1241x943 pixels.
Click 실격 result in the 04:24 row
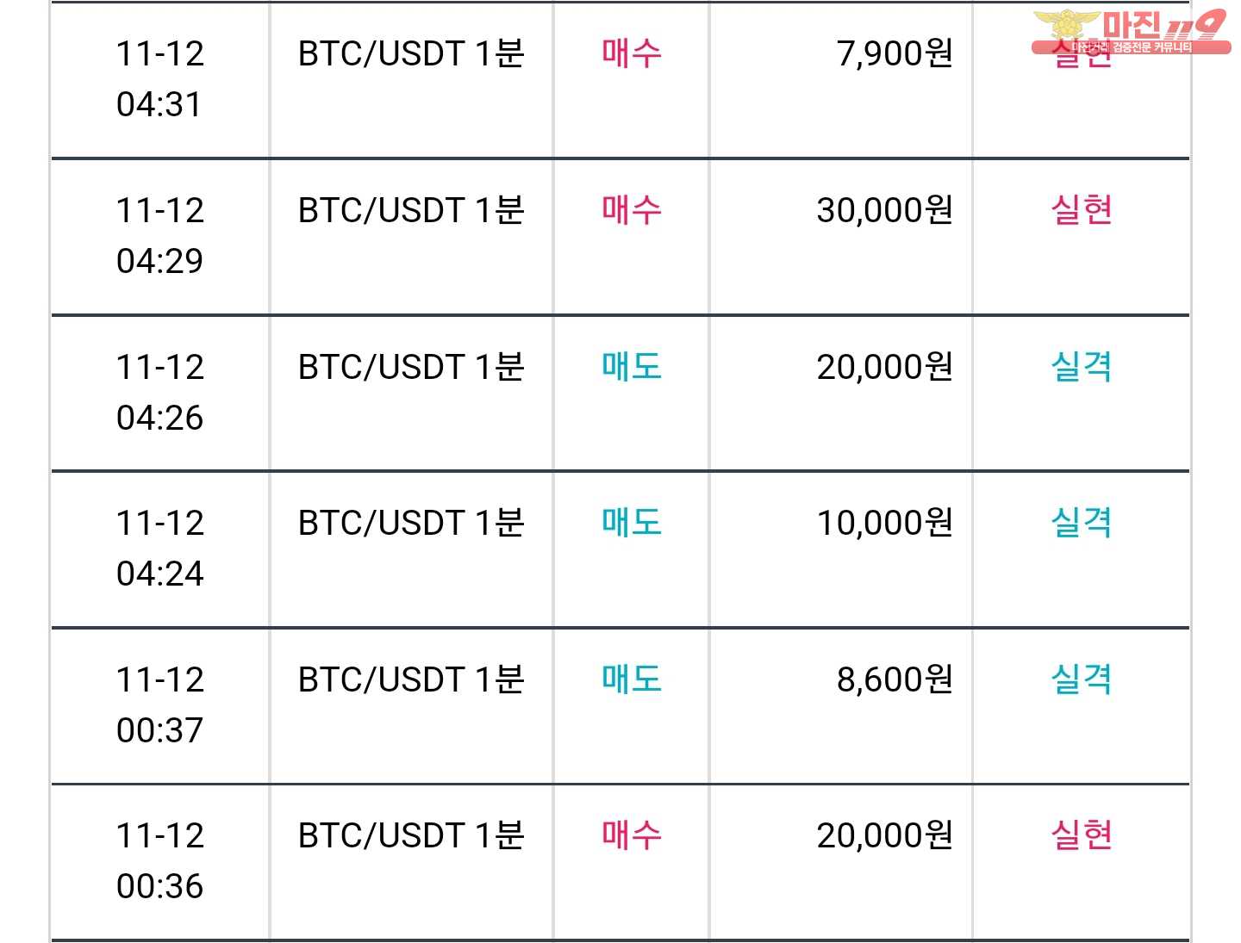click(x=1082, y=523)
